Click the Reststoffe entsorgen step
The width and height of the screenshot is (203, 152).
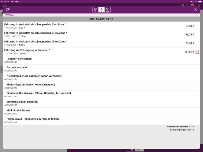click(101, 60)
